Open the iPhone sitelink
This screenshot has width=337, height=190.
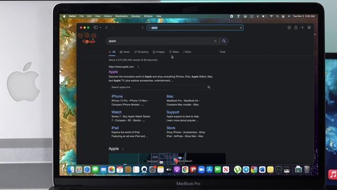click(x=117, y=96)
